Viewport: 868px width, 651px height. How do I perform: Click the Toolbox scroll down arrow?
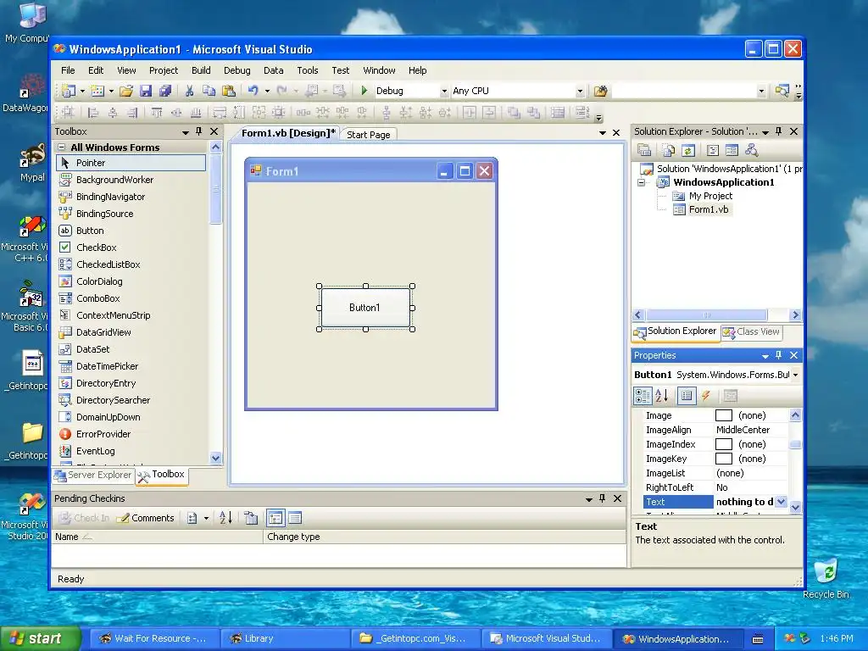point(216,458)
